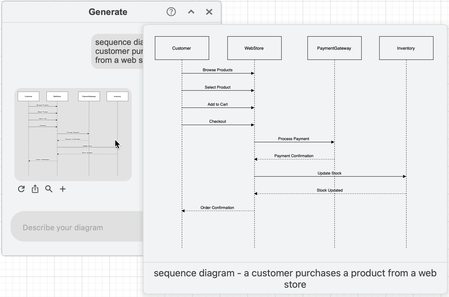This screenshot has height=297, width=449.
Task: Click the Browse Products message arrow
Action: click(218, 73)
